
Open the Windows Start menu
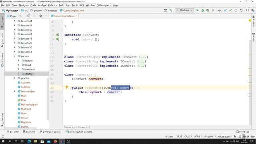pyautogui.click(x=3, y=141)
